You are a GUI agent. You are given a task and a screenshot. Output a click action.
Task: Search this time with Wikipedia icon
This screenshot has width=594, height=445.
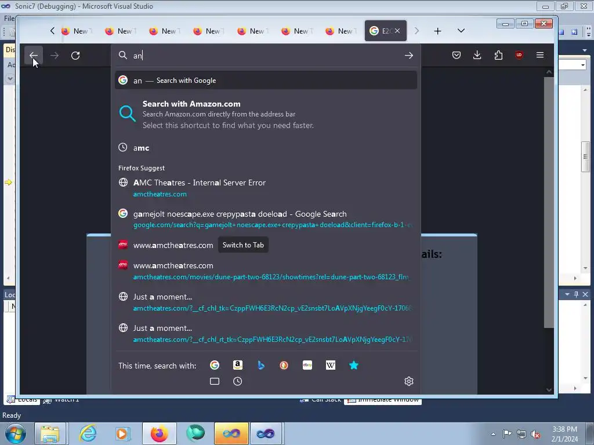(330, 365)
